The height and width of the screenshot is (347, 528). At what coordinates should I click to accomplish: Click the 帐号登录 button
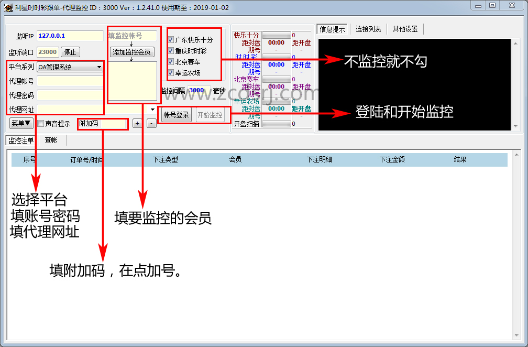click(x=176, y=115)
